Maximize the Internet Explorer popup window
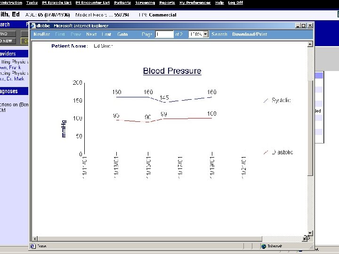This screenshot has height=254, width=339. (x=304, y=25)
